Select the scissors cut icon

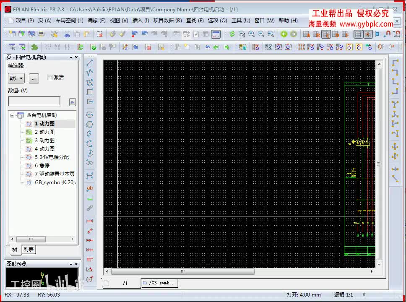point(67,34)
